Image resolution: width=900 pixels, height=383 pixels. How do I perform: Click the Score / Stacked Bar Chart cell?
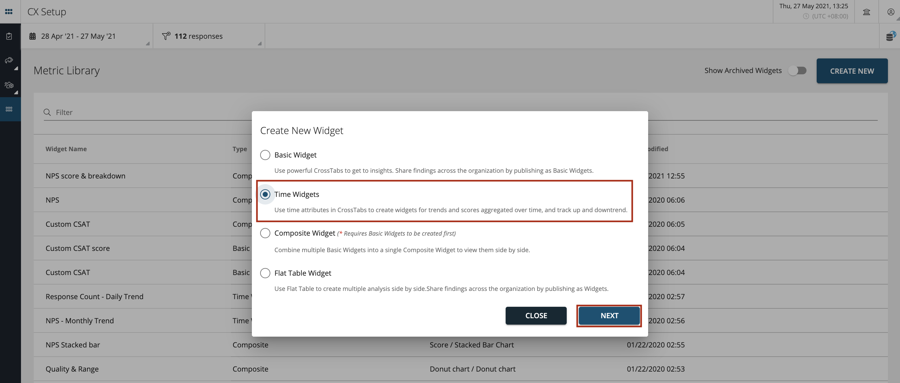click(x=472, y=344)
